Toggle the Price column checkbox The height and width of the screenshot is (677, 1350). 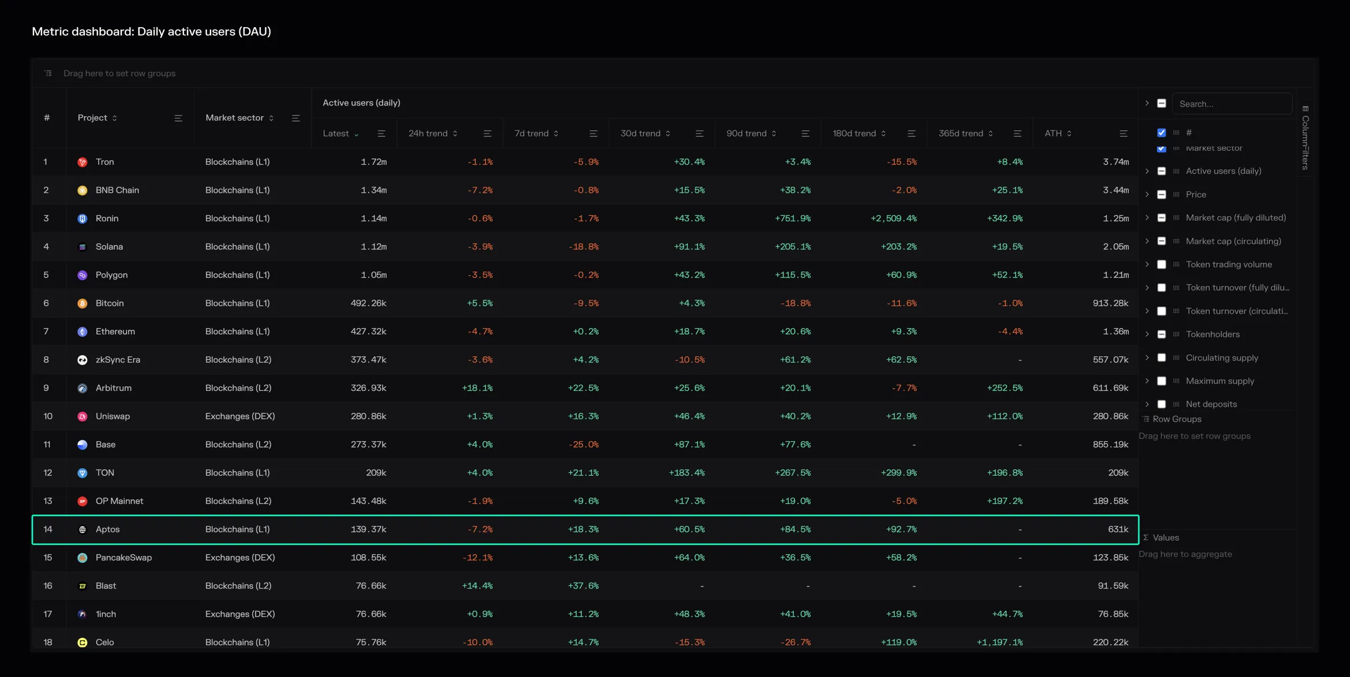1162,194
